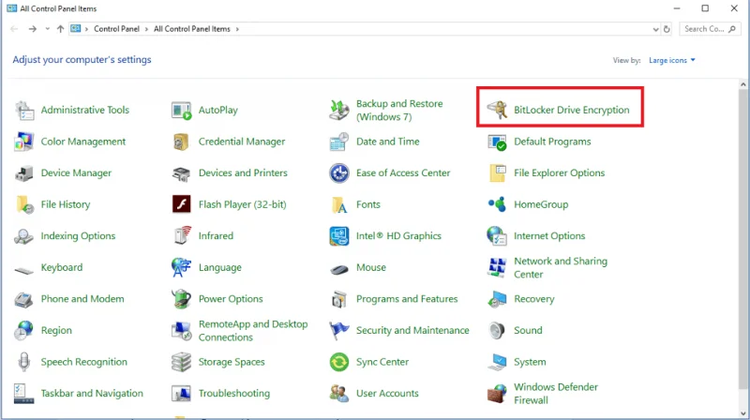Click All Control Panel Items breadcrumb

(x=192, y=29)
